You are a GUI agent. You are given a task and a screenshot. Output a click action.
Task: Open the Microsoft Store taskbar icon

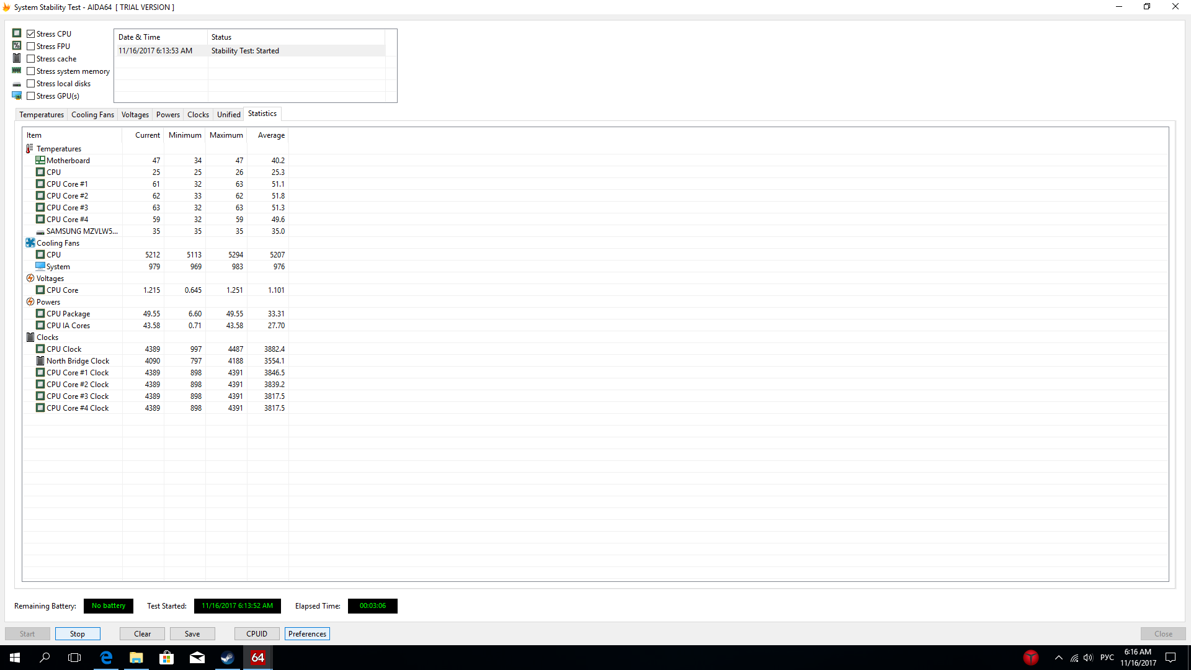point(166,658)
